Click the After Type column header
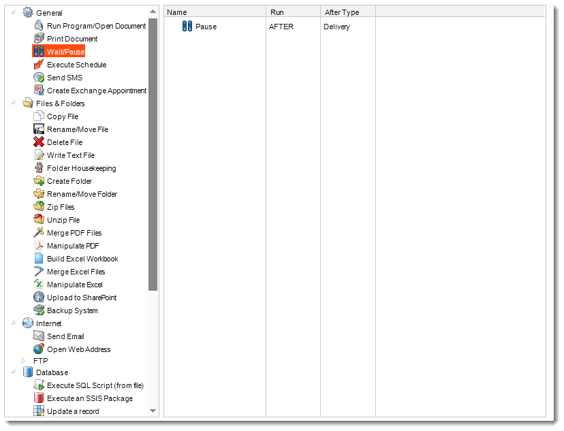 click(x=347, y=12)
